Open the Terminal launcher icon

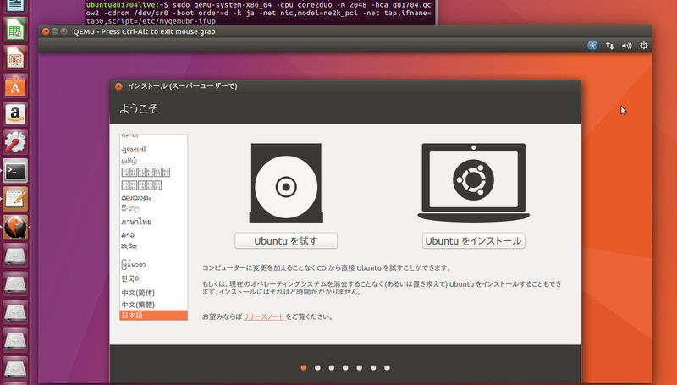point(15,171)
